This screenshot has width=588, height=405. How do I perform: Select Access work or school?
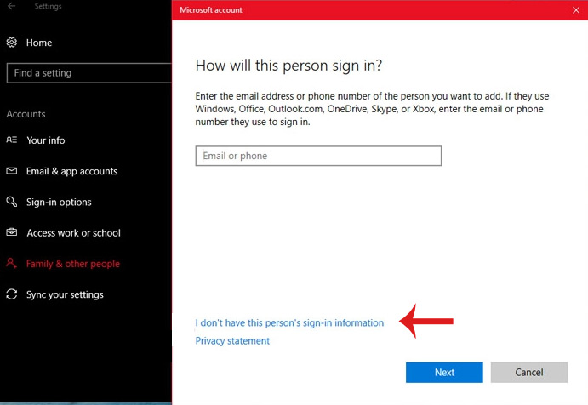74,233
